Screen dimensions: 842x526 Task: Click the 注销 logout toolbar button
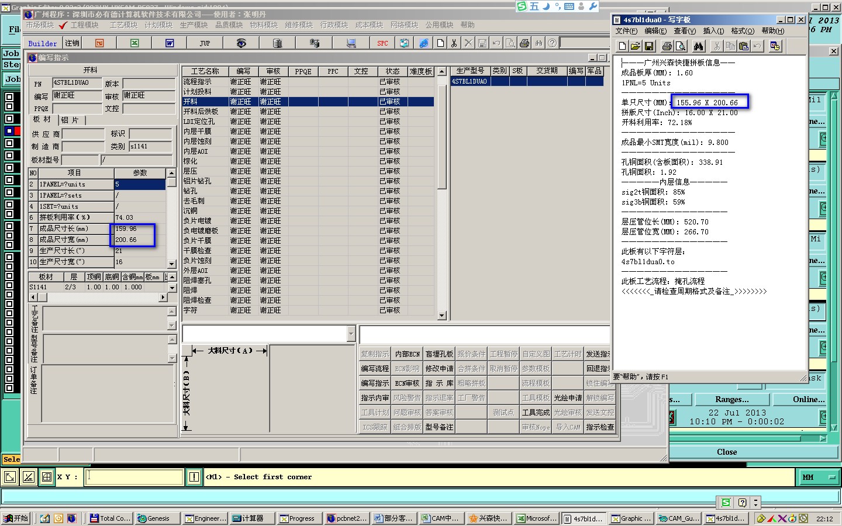[x=72, y=43]
